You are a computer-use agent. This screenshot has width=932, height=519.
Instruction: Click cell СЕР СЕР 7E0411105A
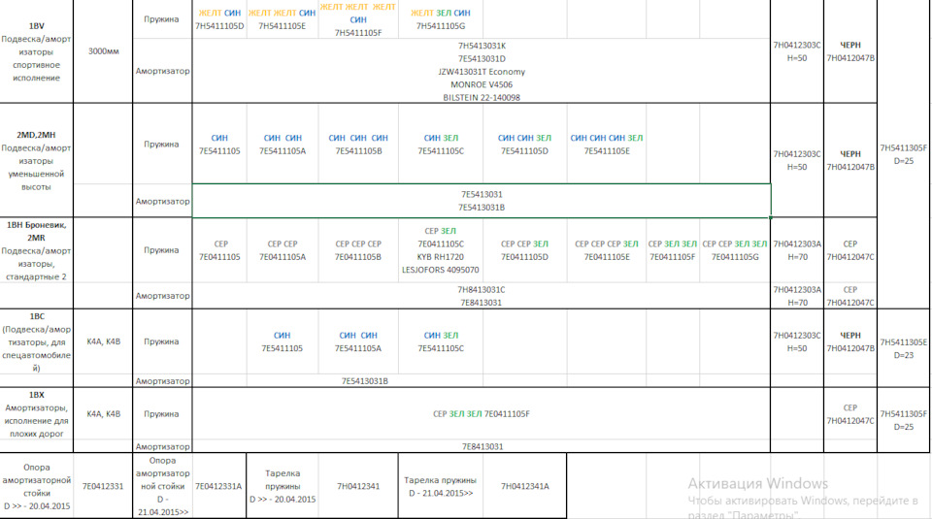(x=283, y=250)
